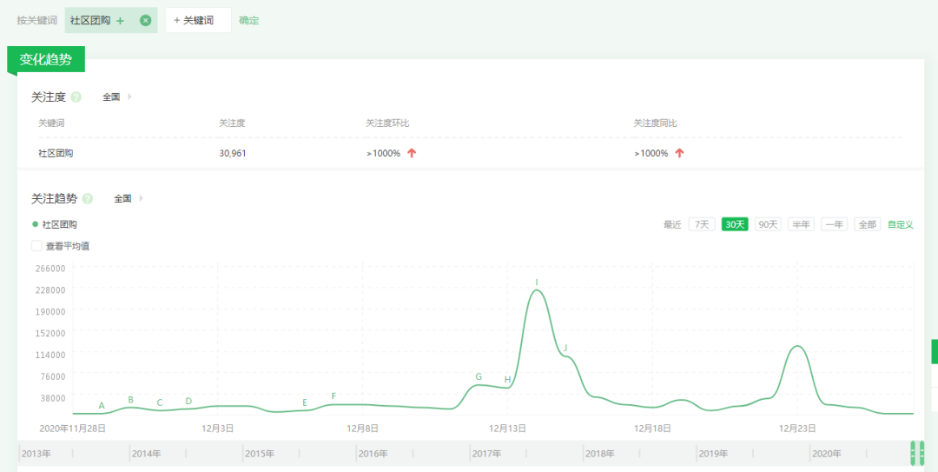The height and width of the screenshot is (472, 938).
Task: Click chart marker D on the trend line
Action: pos(188,401)
